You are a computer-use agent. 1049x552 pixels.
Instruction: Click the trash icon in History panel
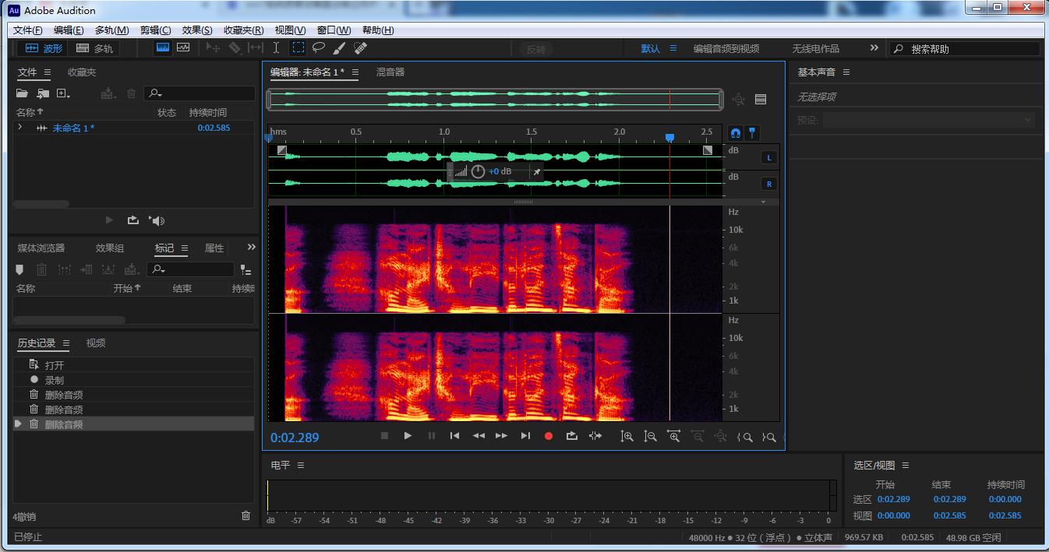point(246,515)
